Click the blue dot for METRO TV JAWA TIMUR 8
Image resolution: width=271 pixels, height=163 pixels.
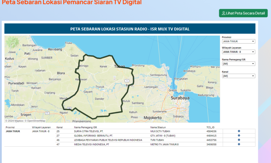(239, 144)
